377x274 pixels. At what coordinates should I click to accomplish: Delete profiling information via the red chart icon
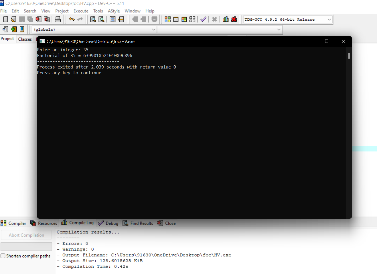pyautogui.click(x=234, y=19)
